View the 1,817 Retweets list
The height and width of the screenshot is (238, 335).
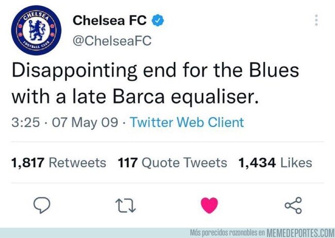(59, 163)
